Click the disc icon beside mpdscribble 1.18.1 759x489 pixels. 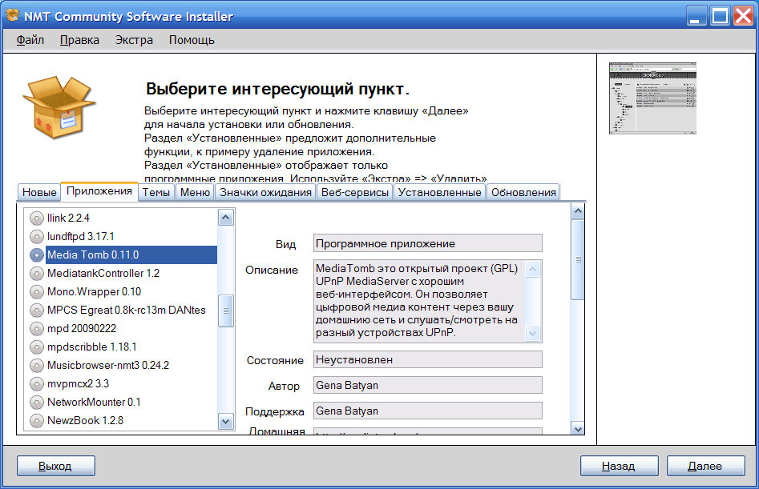click(36, 347)
